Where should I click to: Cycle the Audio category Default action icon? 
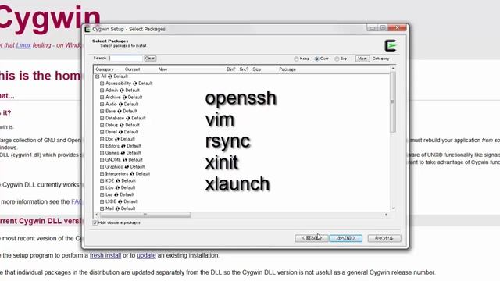point(120,105)
